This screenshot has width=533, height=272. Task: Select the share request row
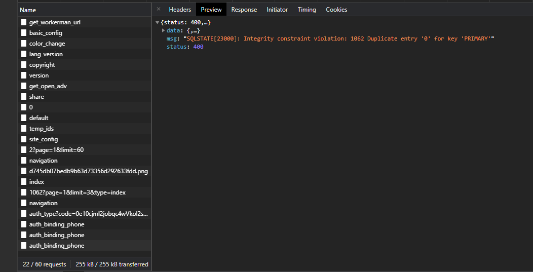[x=85, y=97]
